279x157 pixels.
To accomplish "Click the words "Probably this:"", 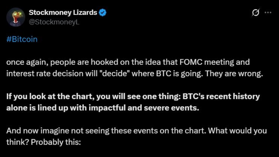I will [x=56, y=142].
